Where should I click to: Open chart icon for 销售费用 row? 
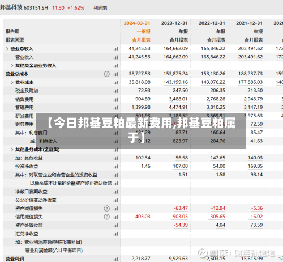pyautogui.click(x=116, y=99)
